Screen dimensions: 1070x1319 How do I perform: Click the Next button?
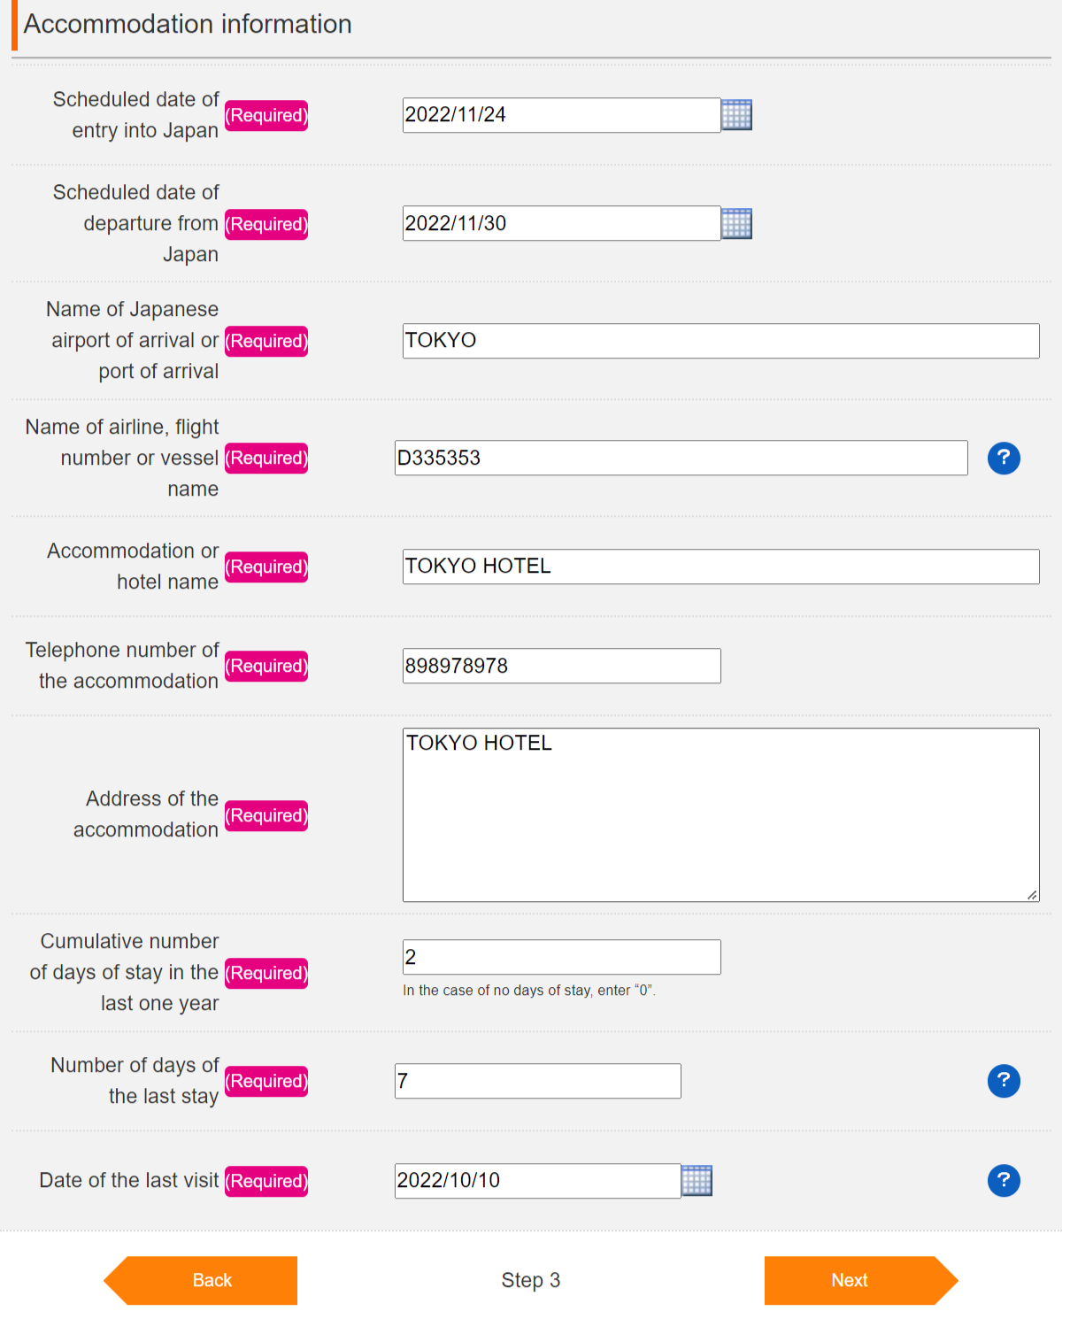851,1280
